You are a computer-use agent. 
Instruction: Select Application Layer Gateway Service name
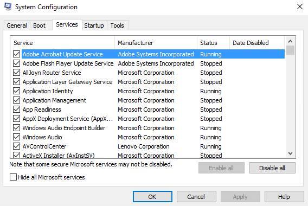(x=67, y=82)
